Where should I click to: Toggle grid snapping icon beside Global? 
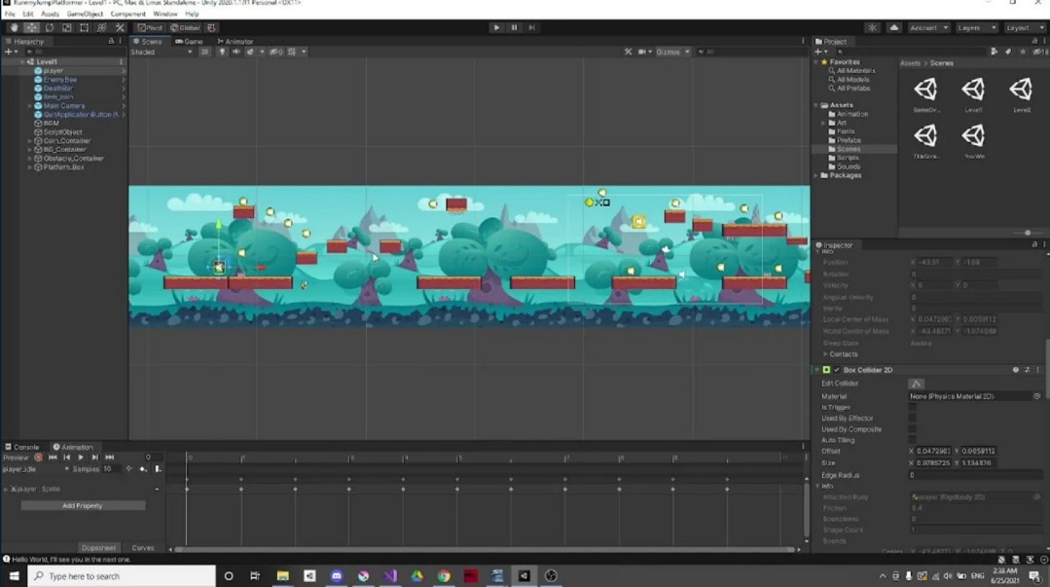tap(211, 27)
